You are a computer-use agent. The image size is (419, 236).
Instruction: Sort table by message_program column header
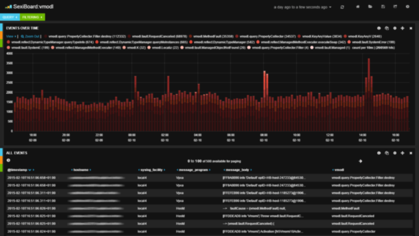194,170
